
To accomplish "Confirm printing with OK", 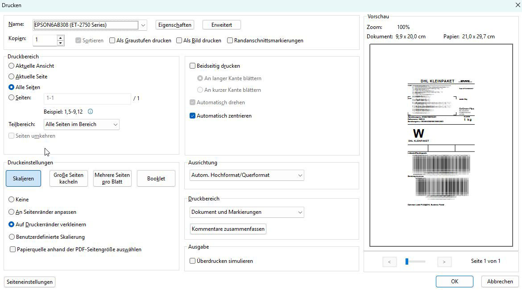I will (455, 282).
